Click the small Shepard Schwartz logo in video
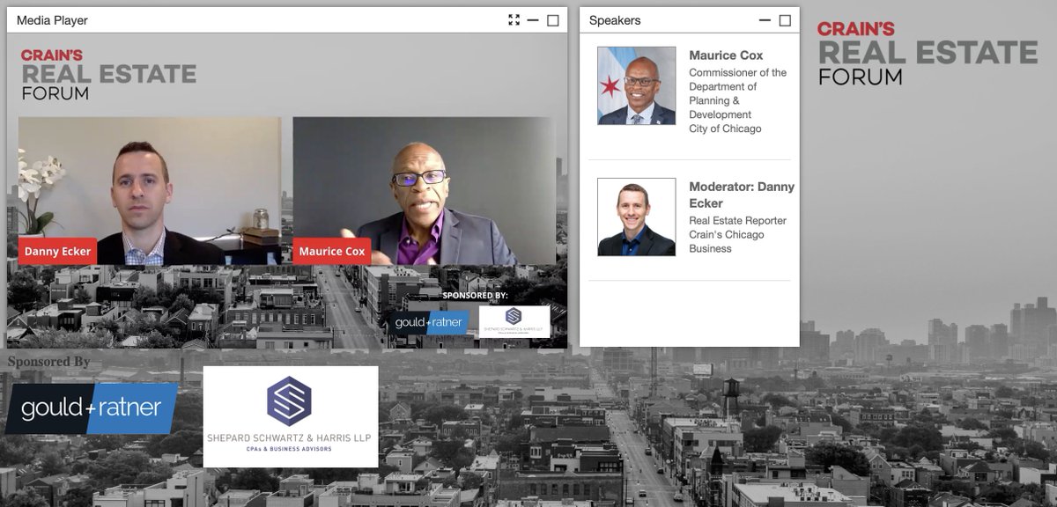The height and width of the screenshot is (507, 1057). (x=514, y=322)
